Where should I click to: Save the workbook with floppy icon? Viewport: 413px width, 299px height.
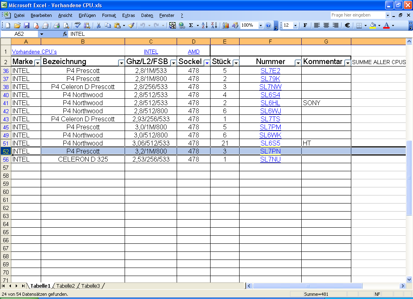pyautogui.click(x=27, y=25)
